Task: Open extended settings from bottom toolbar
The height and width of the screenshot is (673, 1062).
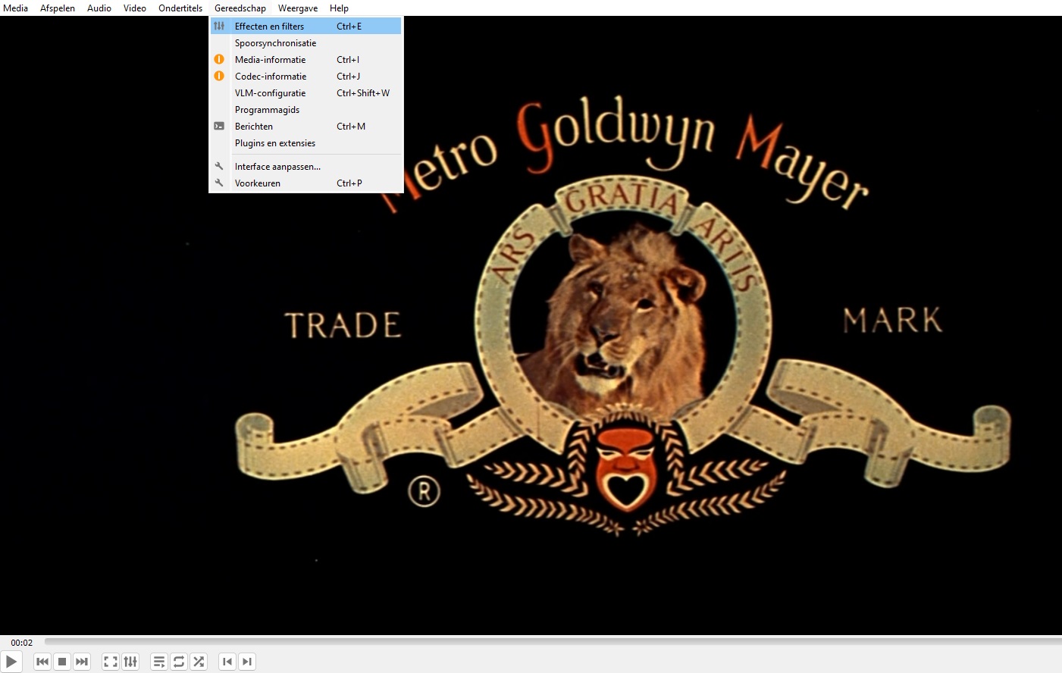Action: [130, 662]
